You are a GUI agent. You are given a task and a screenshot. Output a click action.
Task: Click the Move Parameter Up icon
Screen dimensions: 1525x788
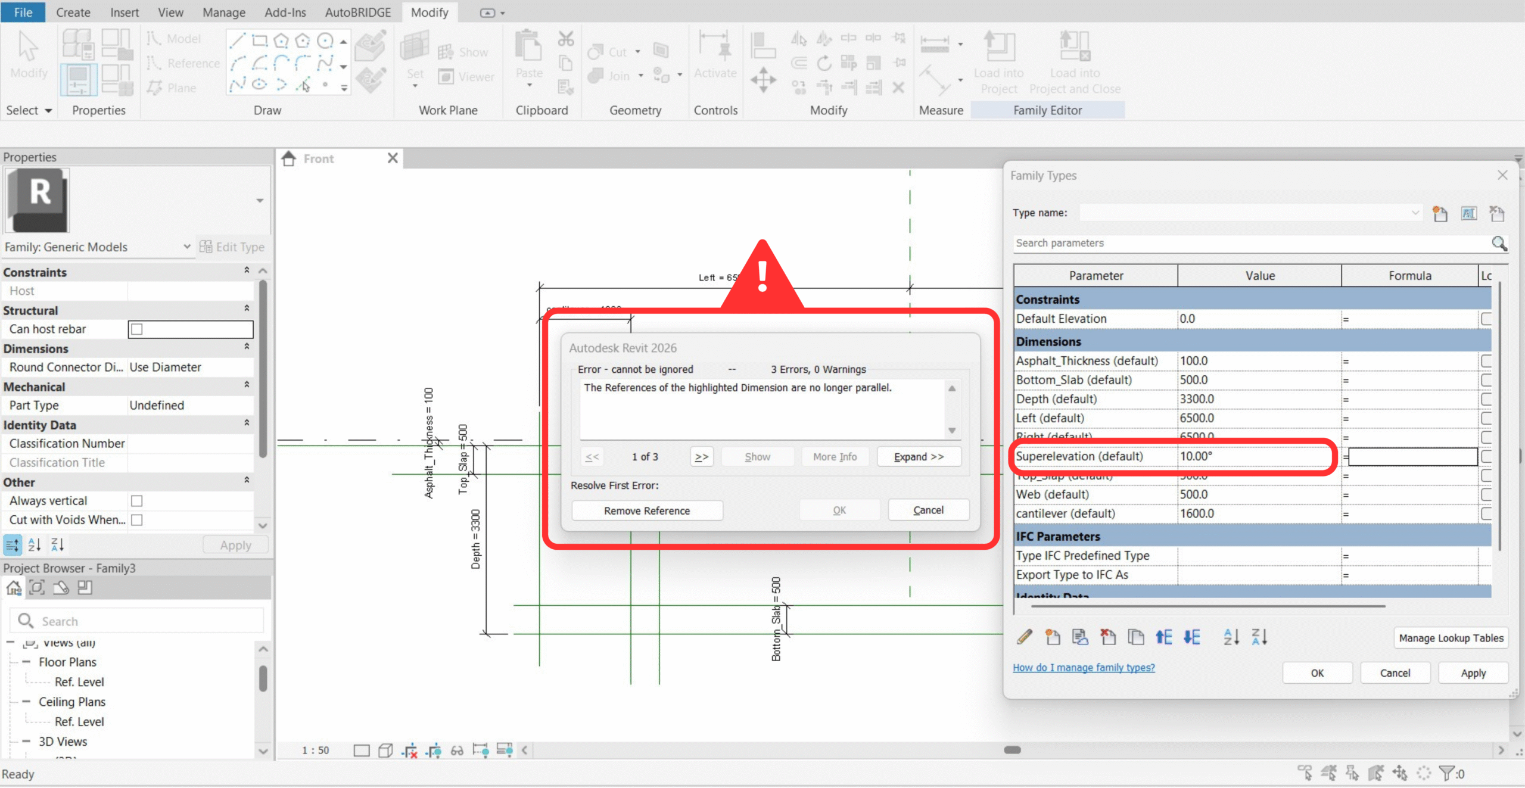[1163, 637]
